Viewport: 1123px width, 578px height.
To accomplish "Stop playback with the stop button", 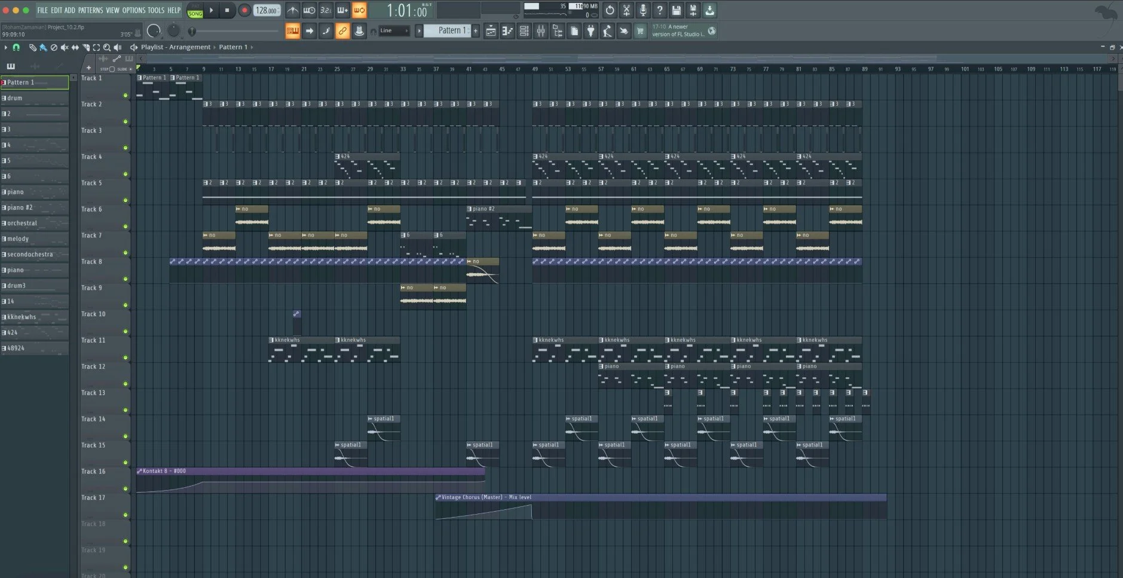I will (227, 10).
